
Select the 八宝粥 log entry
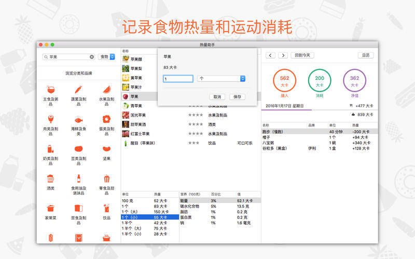[320, 143]
